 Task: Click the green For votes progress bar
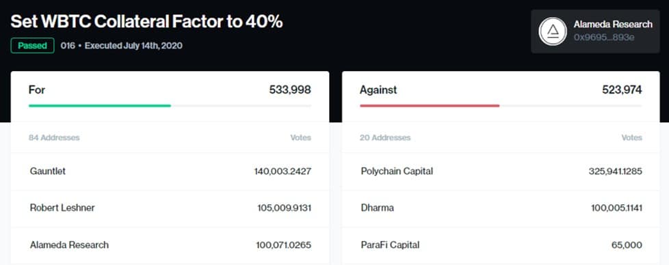click(x=100, y=106)
